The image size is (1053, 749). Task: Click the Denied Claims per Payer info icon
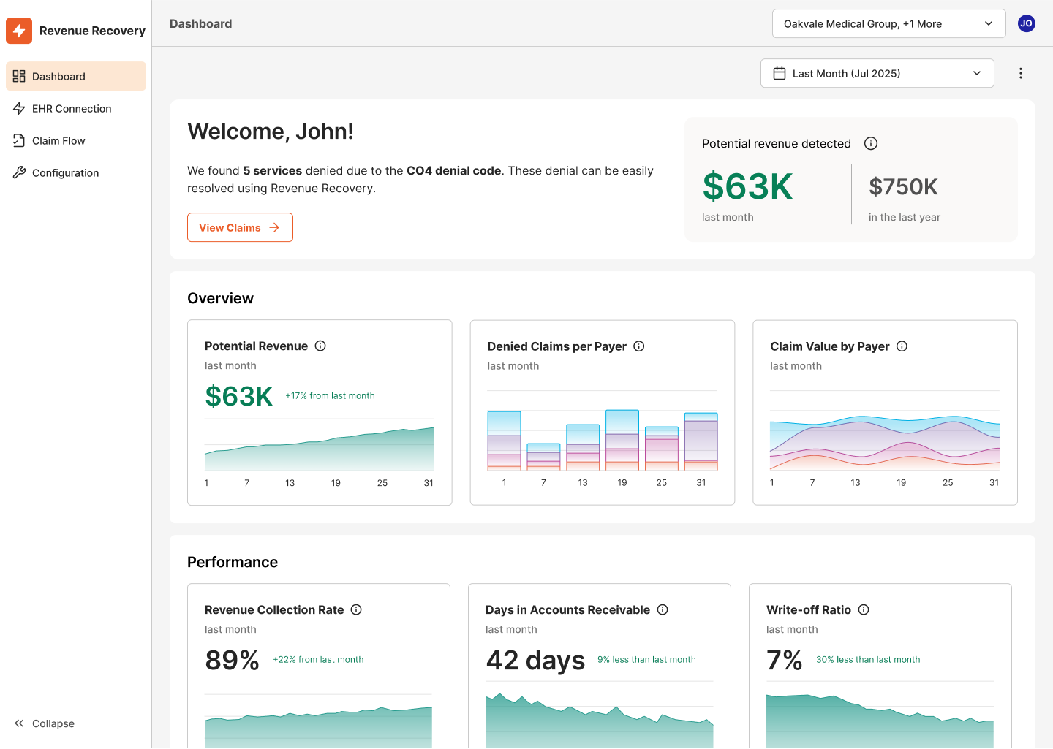pos(639,346)
